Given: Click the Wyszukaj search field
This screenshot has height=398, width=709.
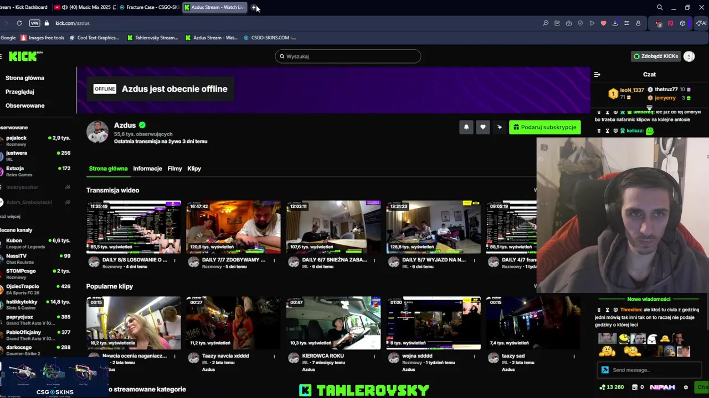Looking at the screenshot, I should (x=348, y=56).
